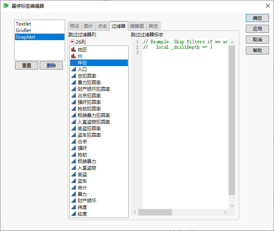
Task: Click the 取消 button
Action: pyautogui.click(x=257, y=39)
